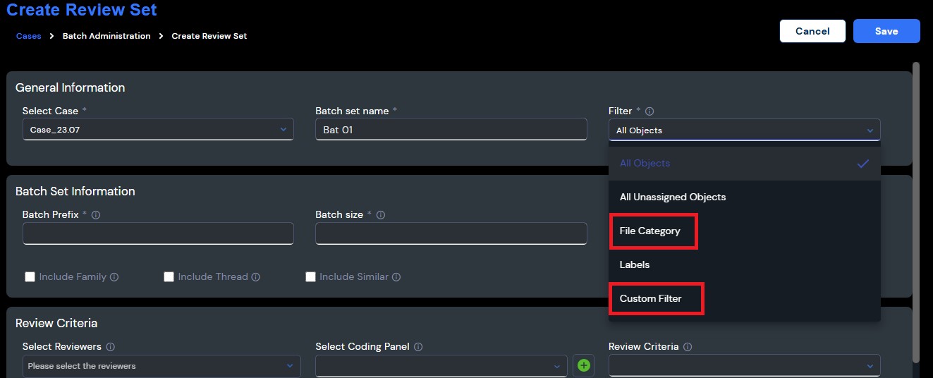The image size is (933, 378).
Task: Click the Batch Prefix input field
Action: click(158, 233)
